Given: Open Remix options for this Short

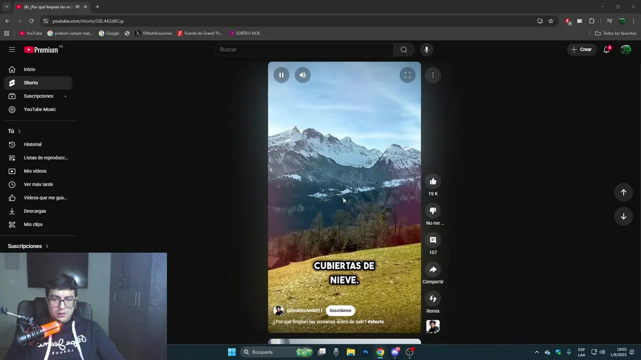Looking at the screenshot, I should pos(433,299).
